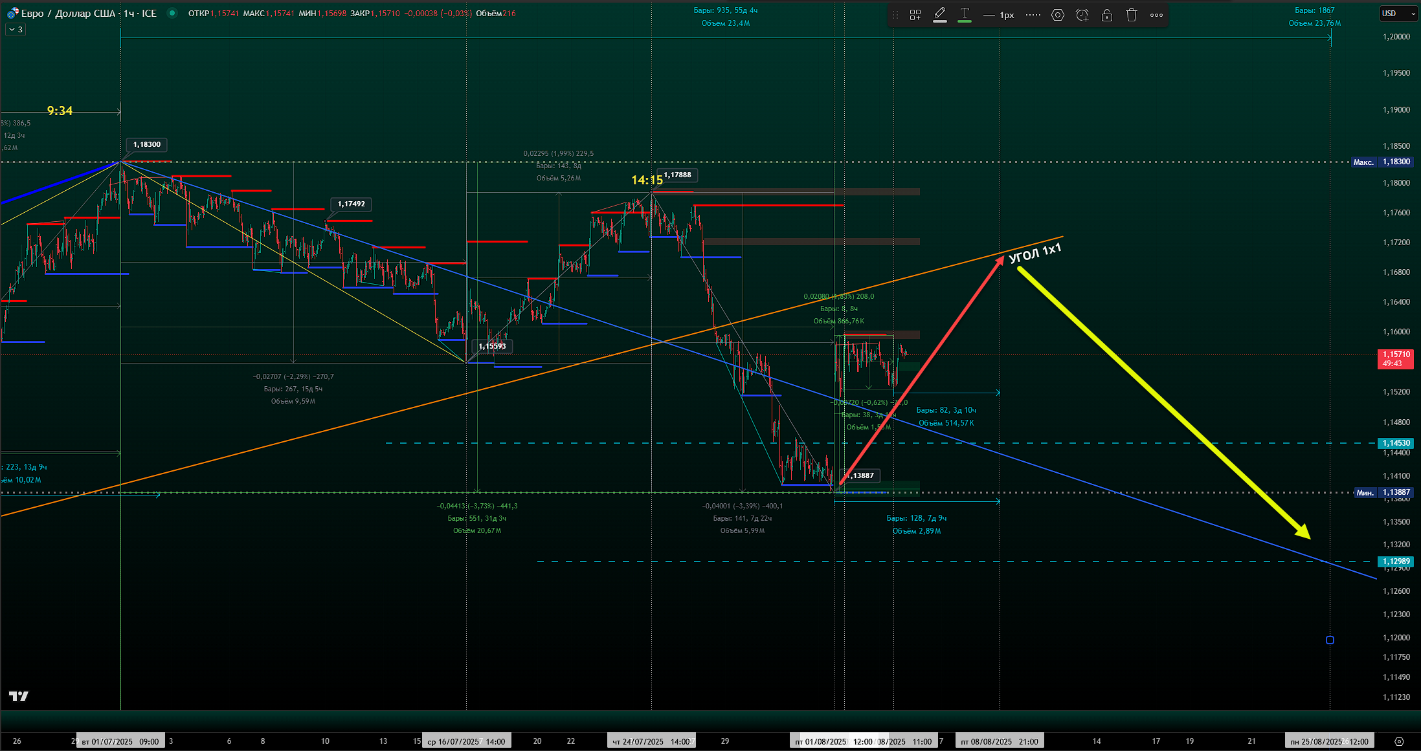This screenshot has height=751, width=1421.
Task: Click the 1,17888 price callout
Action: [677, 175]
